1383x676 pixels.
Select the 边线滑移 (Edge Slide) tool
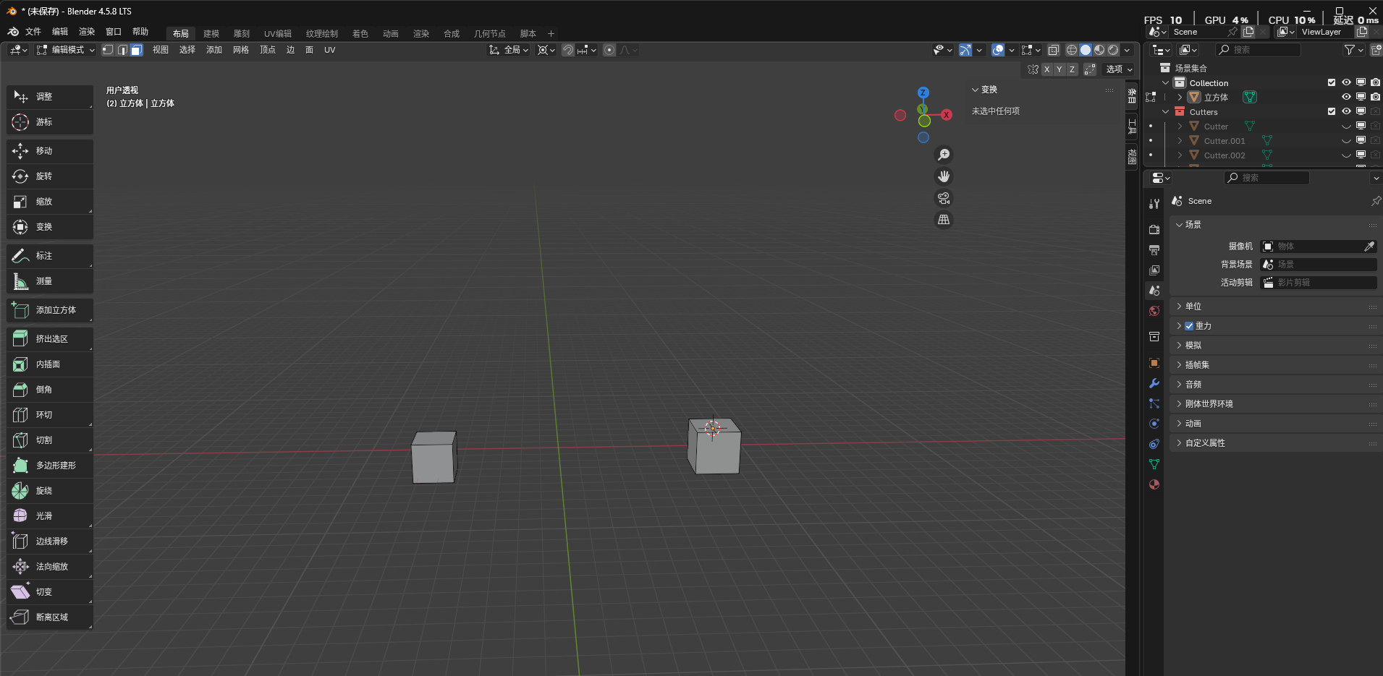click(x=50, y=542)
